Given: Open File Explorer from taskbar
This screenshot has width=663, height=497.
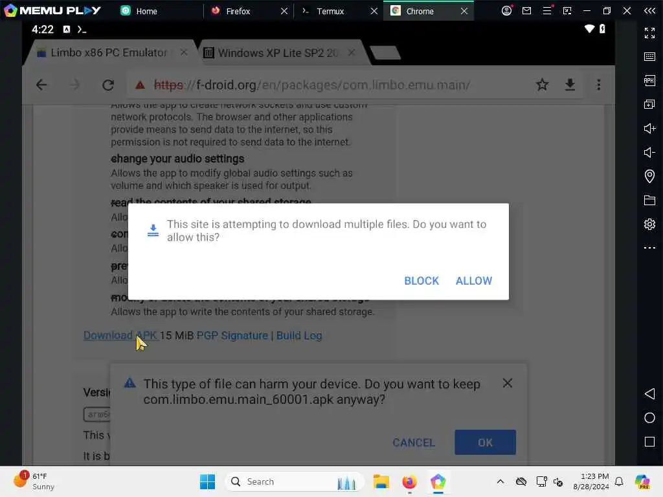Looking at the screenshot, I should [381, 481].
